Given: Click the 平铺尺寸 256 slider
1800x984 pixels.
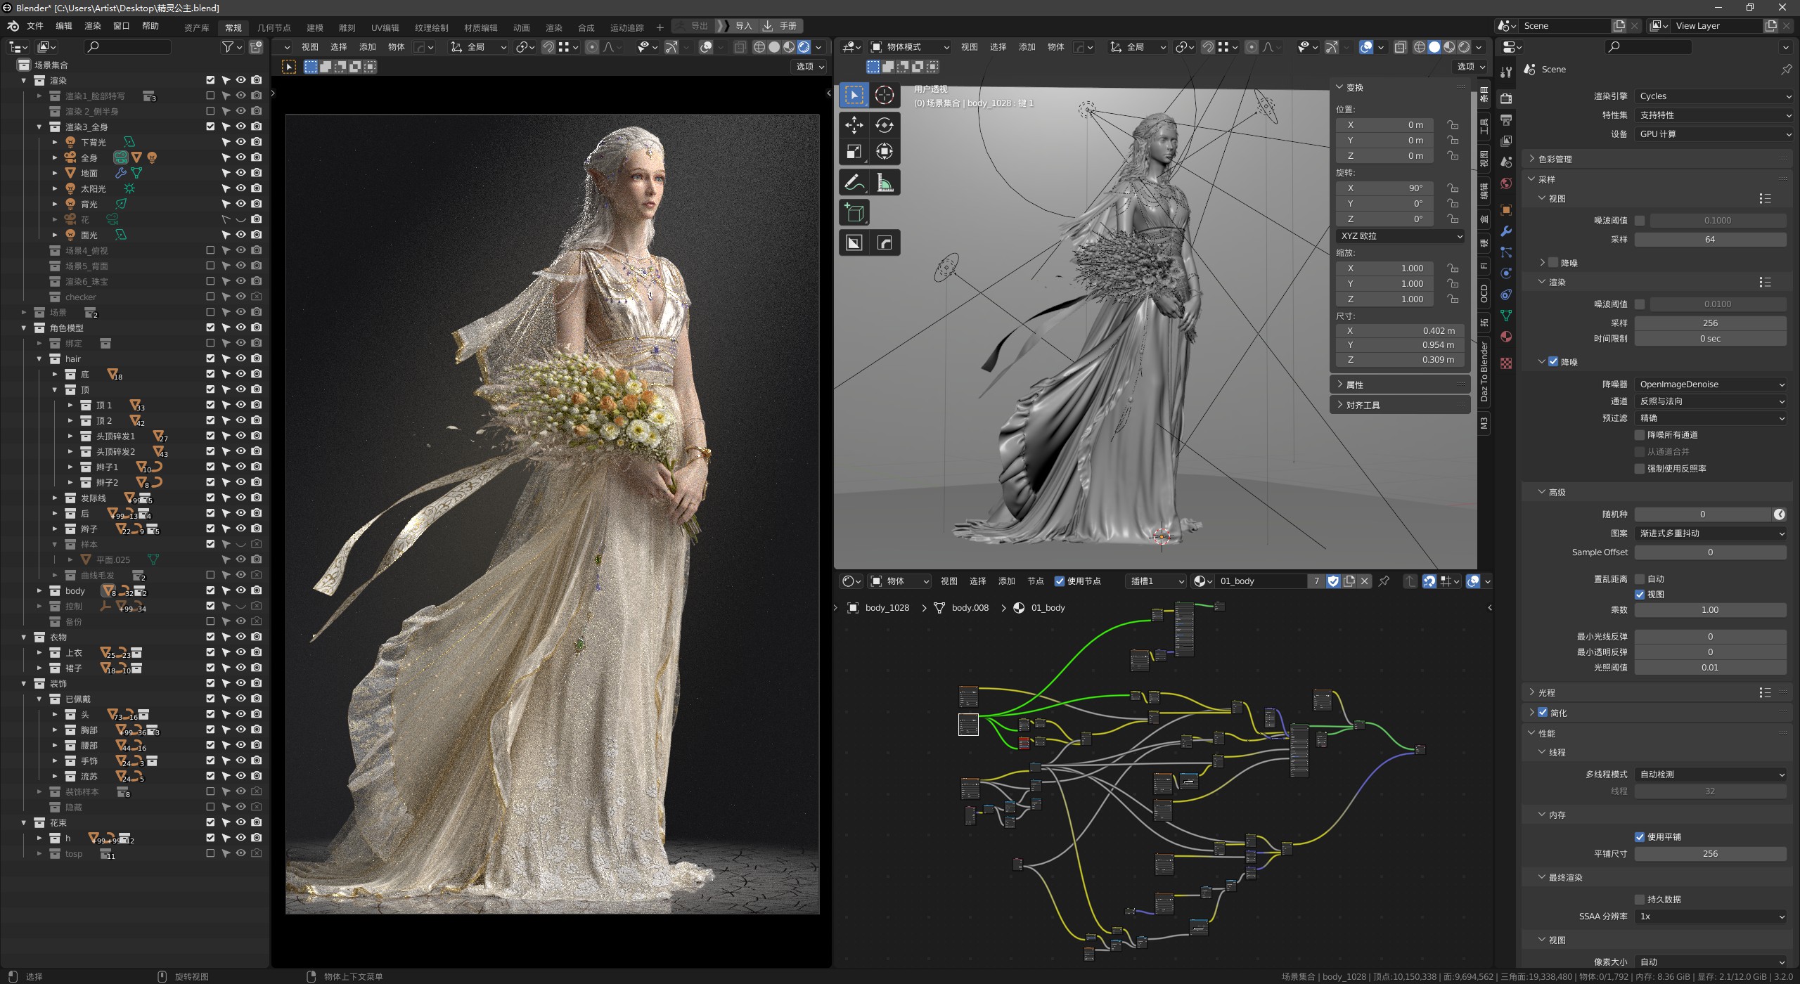Looking at the screenshot, I should tap(1710, 854).
